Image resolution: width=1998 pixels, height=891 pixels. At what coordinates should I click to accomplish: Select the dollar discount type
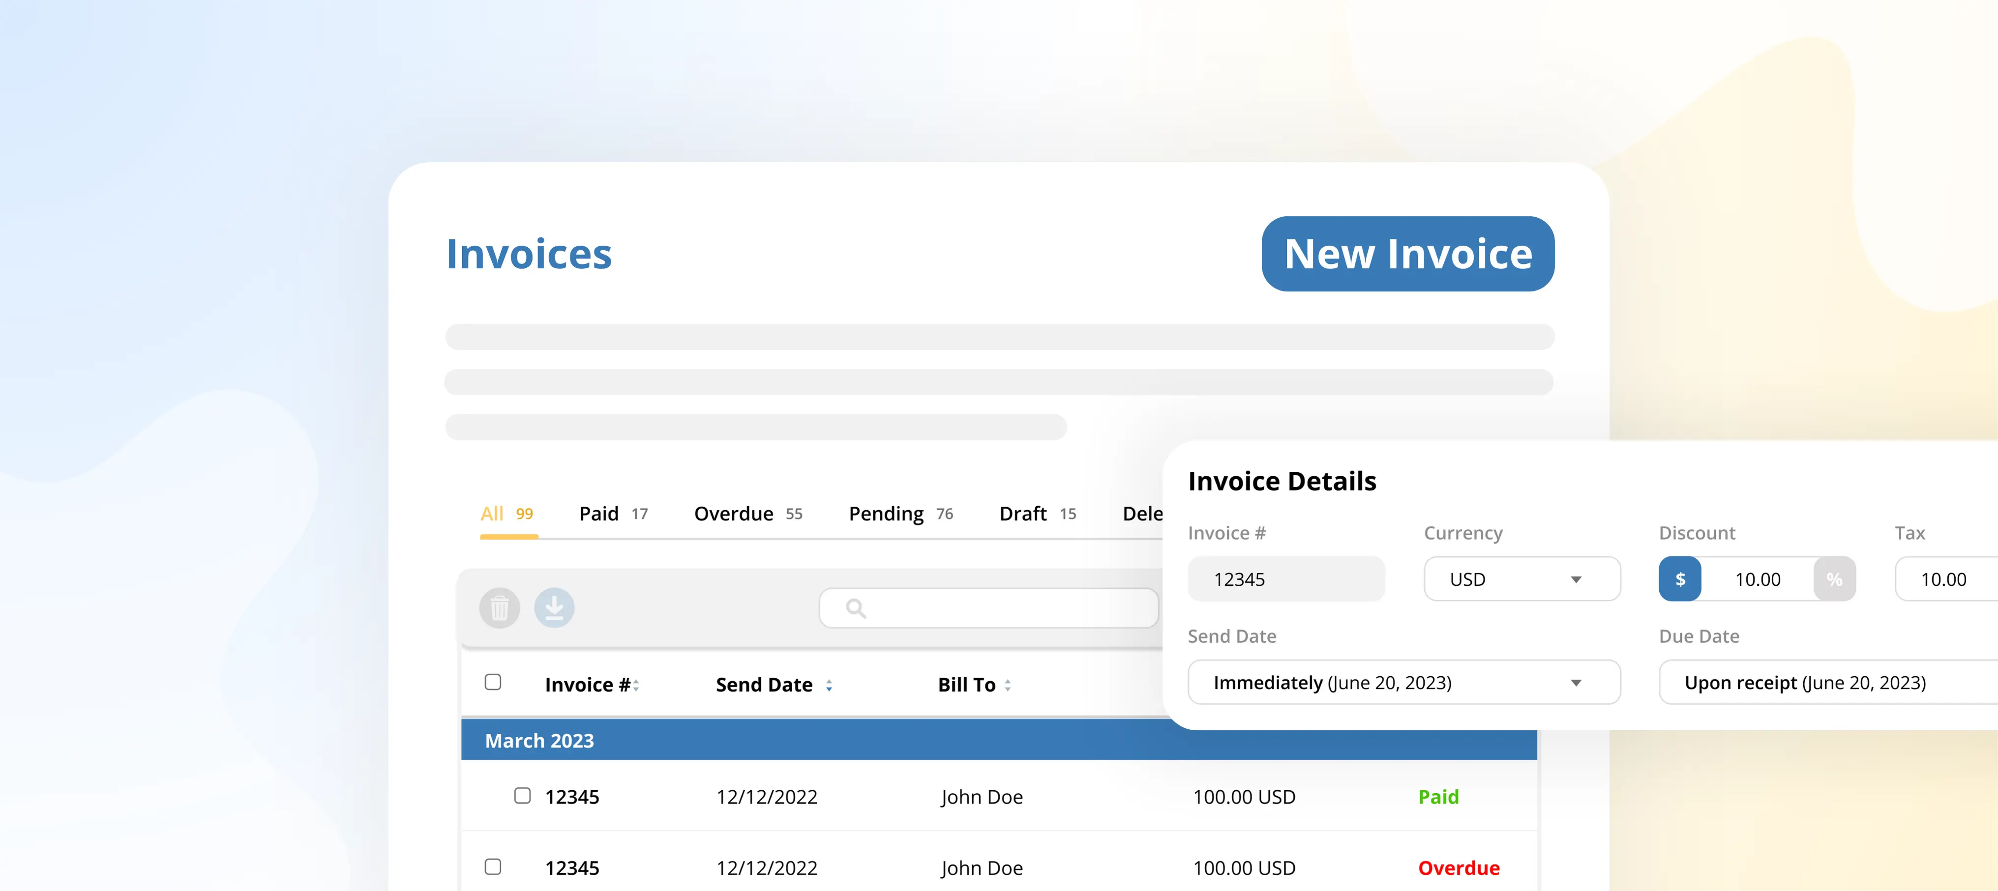coord(1680,578)
